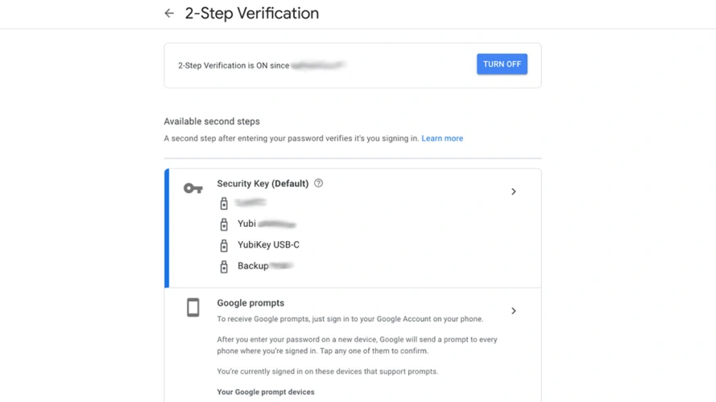Select the Google prompts heading

click(250, 303)
